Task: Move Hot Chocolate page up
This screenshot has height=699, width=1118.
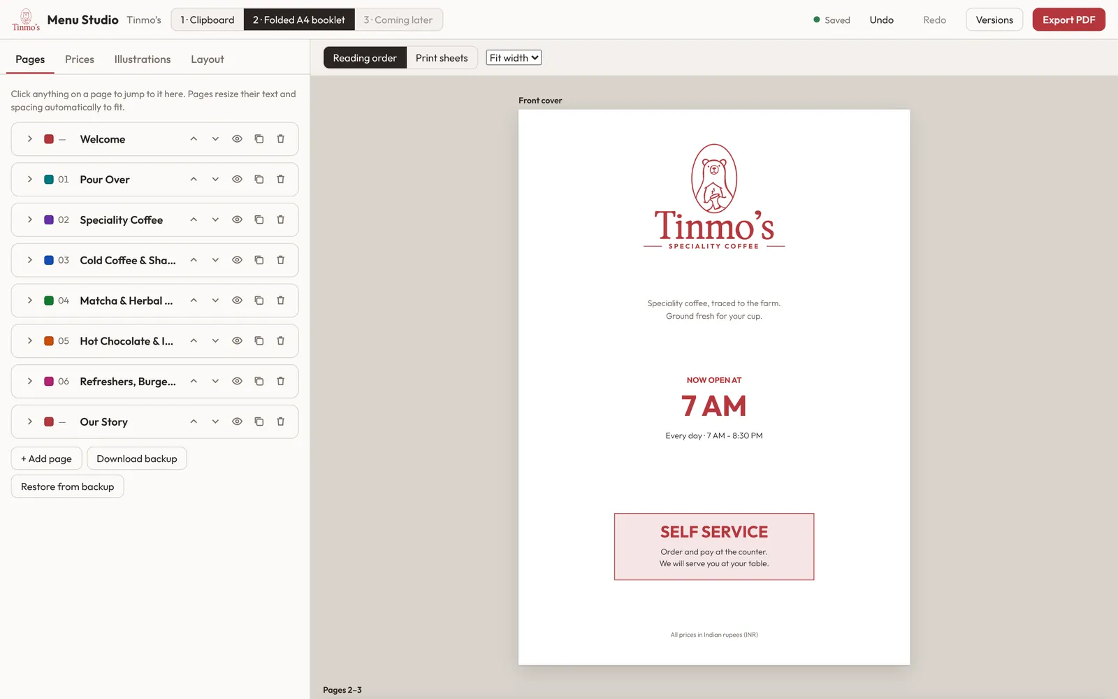Action: 194,341
